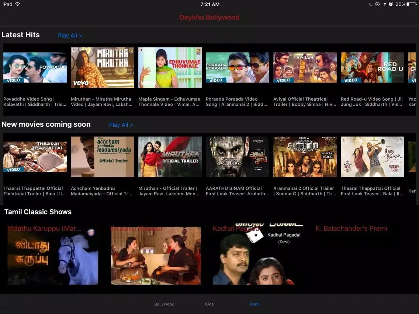Click the Deykho Bollywood app title
Viewport: 419px width, 314px height.
tap(209, 17)
